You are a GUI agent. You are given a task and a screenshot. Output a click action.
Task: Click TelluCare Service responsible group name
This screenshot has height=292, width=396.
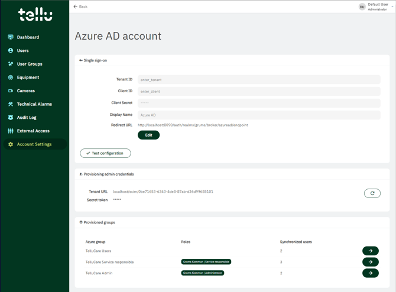coord(109,262)
